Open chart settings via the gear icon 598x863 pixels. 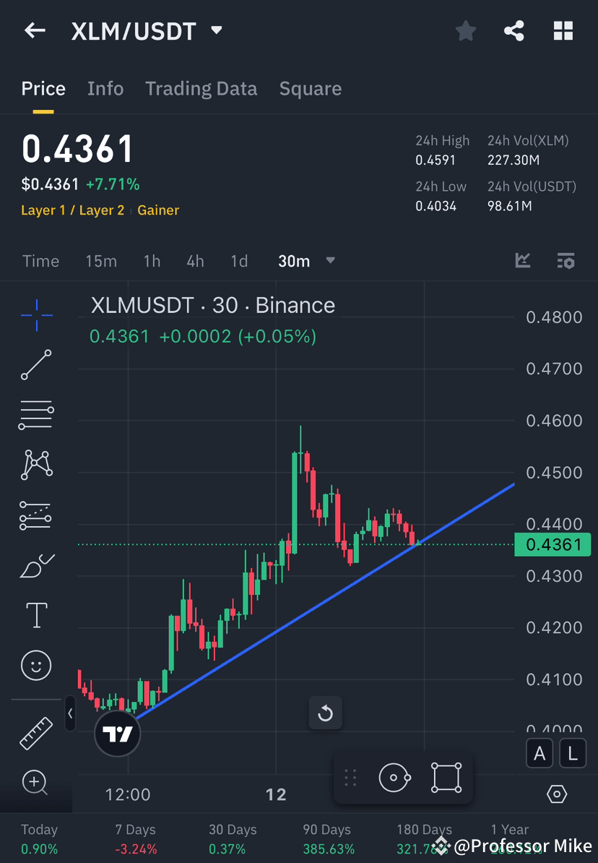click(x=557, y=794)
